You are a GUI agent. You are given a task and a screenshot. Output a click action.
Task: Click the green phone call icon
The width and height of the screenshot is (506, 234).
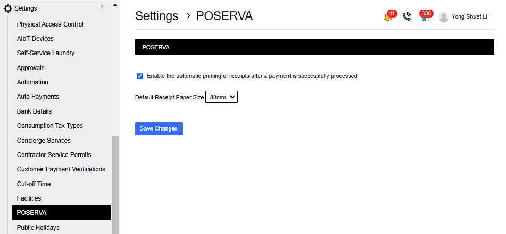[x=407, y=17]
